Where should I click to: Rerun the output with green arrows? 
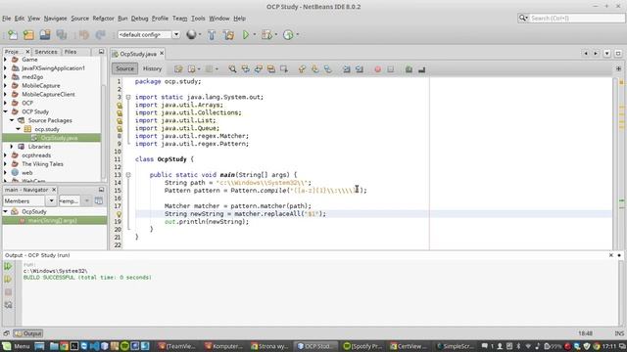point(8,266)
